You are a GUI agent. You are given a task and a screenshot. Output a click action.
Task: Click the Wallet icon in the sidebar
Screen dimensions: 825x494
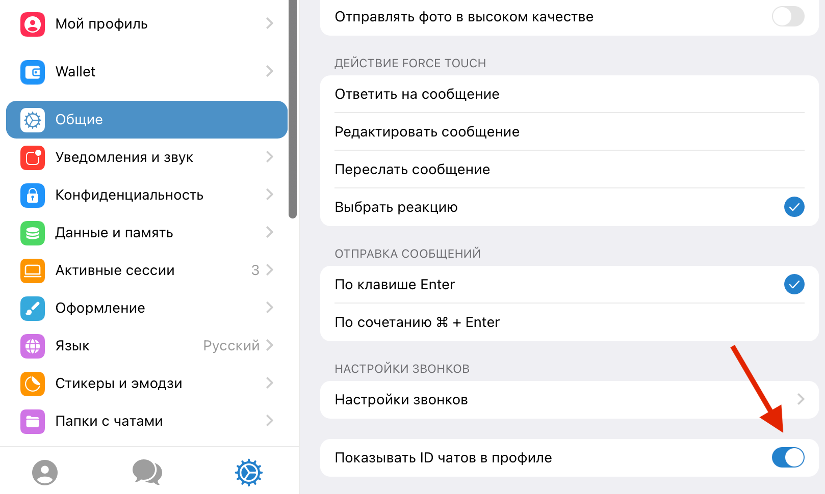(x=32, y=72)
